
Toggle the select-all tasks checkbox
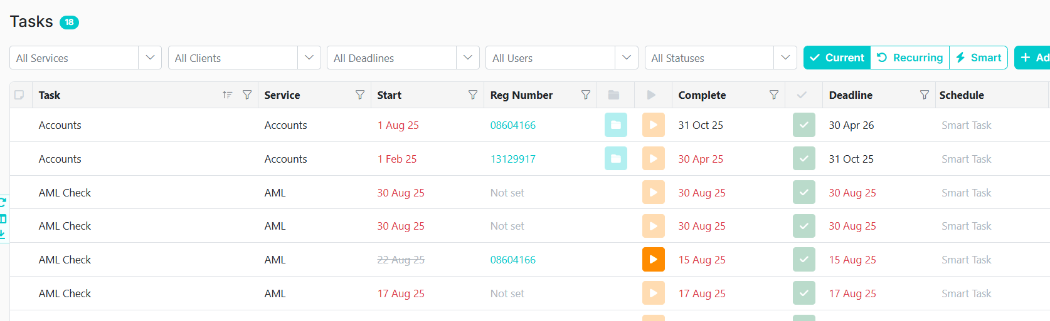[19, 95]
